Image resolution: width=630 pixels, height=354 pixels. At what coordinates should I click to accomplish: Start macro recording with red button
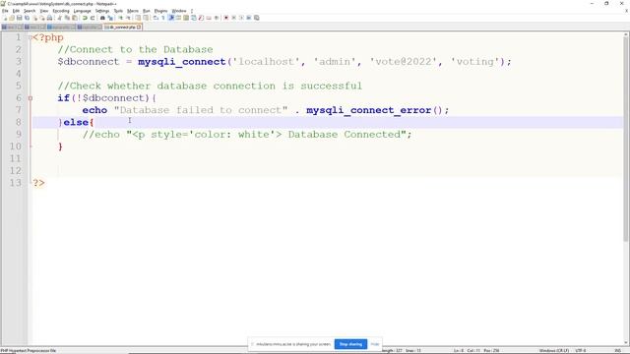(225, 18)
